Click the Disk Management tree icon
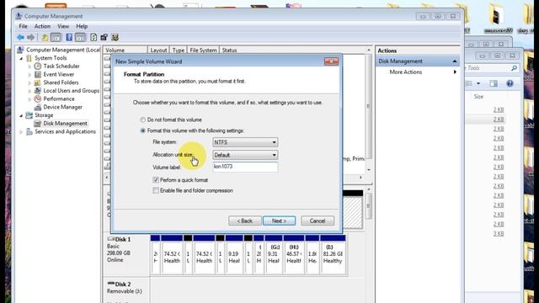The height and width of the screenshot is (303, 539). coord(38,124)
